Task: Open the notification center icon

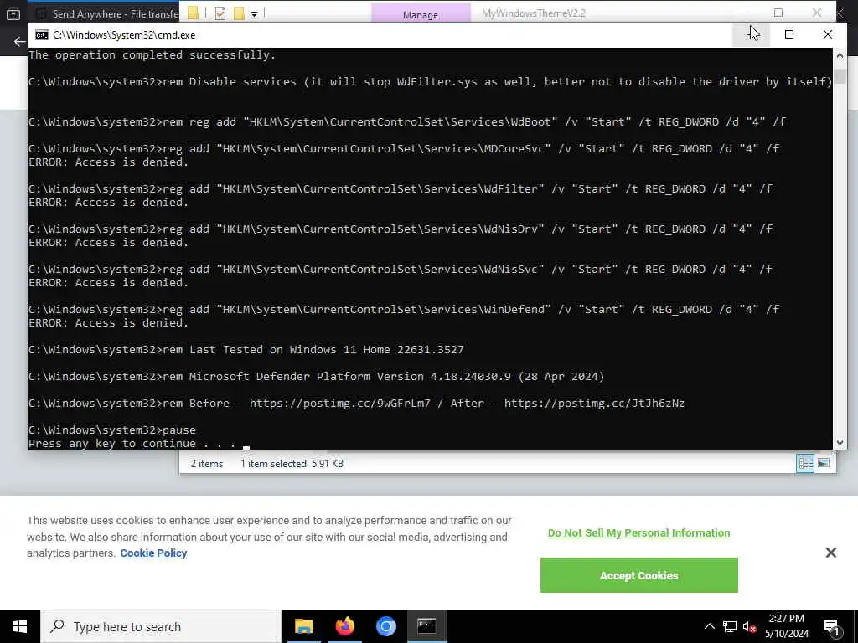Action: pos(831,627)
